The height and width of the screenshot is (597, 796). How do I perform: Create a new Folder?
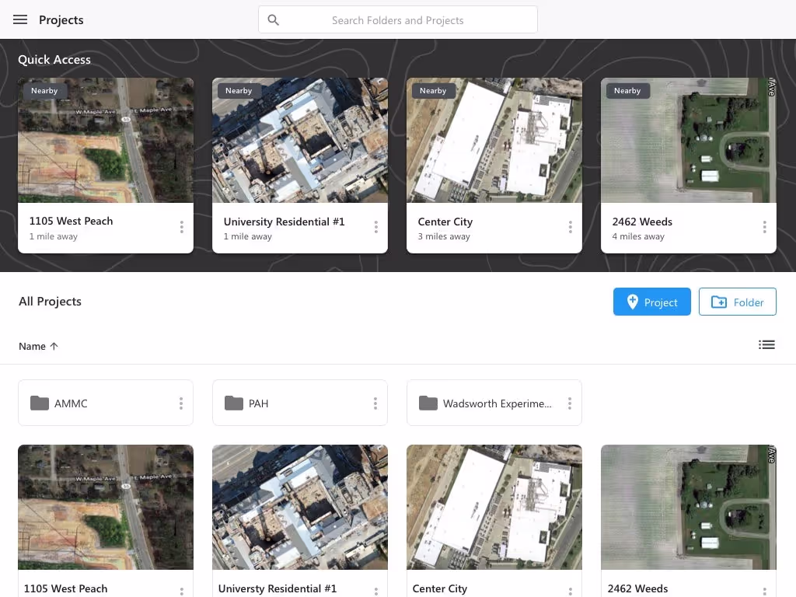pyautogui.click(x=737, y=302)
